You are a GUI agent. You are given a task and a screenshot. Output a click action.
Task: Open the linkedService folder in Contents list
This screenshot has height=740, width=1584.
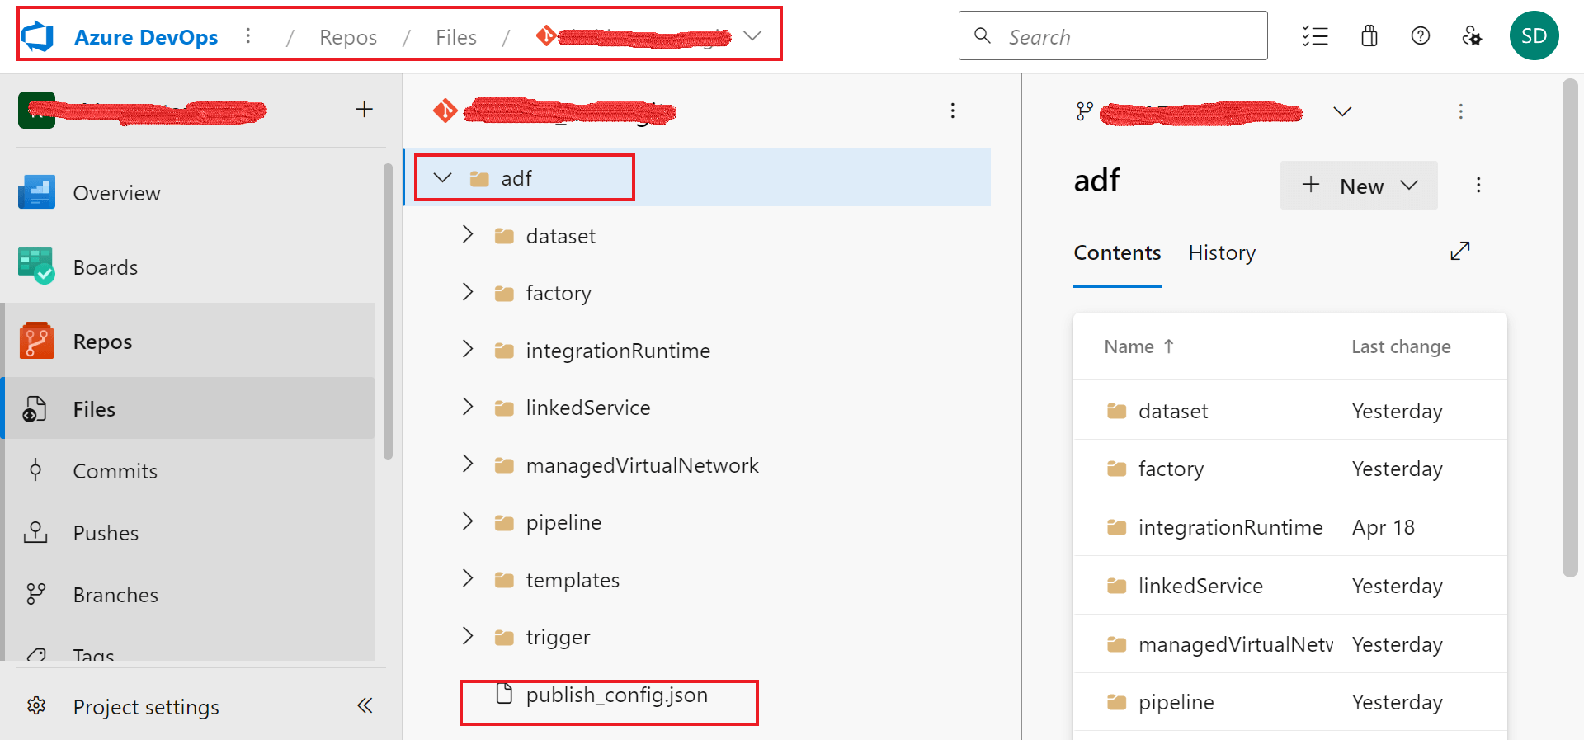[1200, 586]
